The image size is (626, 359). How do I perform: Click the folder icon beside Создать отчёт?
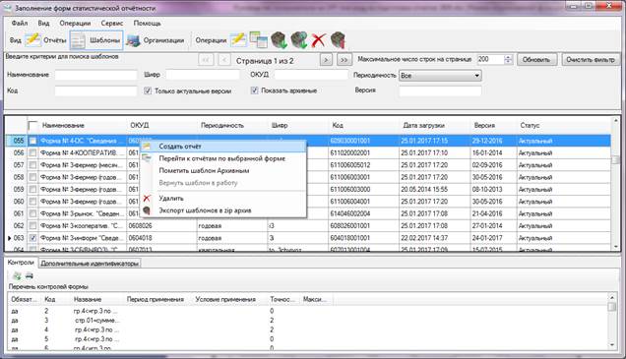(147, 147)
